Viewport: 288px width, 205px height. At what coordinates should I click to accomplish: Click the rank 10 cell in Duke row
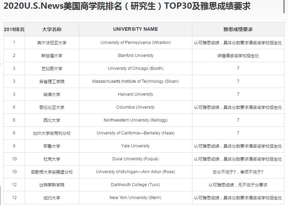tap(14, 159)
